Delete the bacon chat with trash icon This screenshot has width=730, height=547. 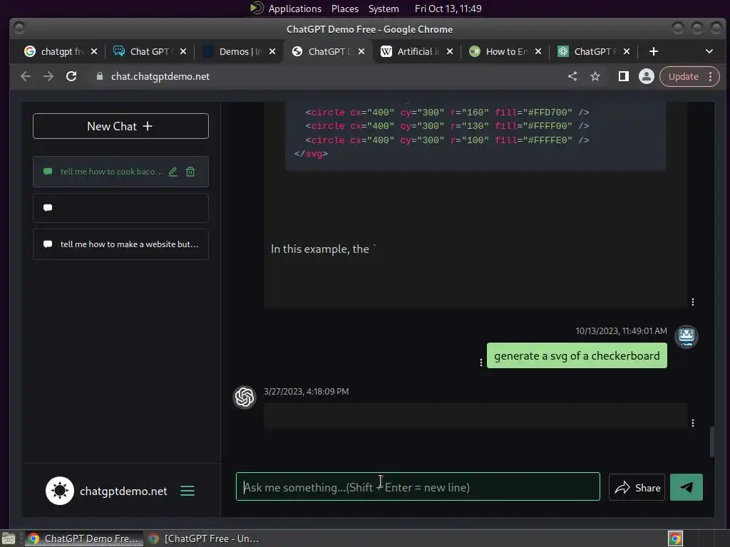pos(190,172)
